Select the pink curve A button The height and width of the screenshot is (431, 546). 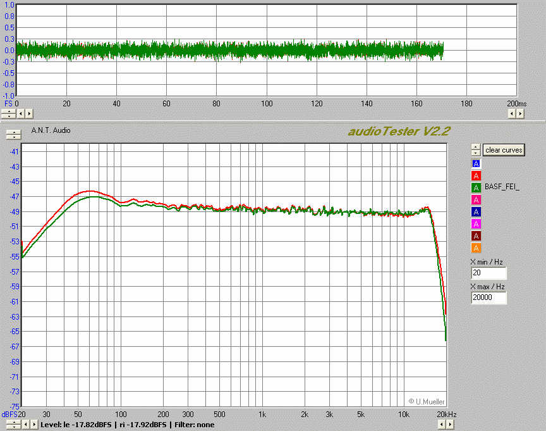[476, 200]
